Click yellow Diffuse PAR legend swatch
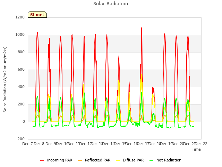The image size is (222, 167). pyautogui.click(x=118, y=161)
